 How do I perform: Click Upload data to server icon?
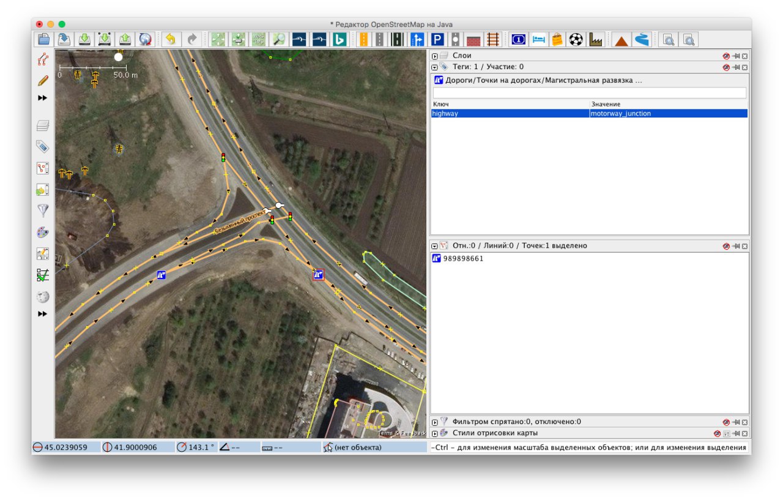(125, 40)
